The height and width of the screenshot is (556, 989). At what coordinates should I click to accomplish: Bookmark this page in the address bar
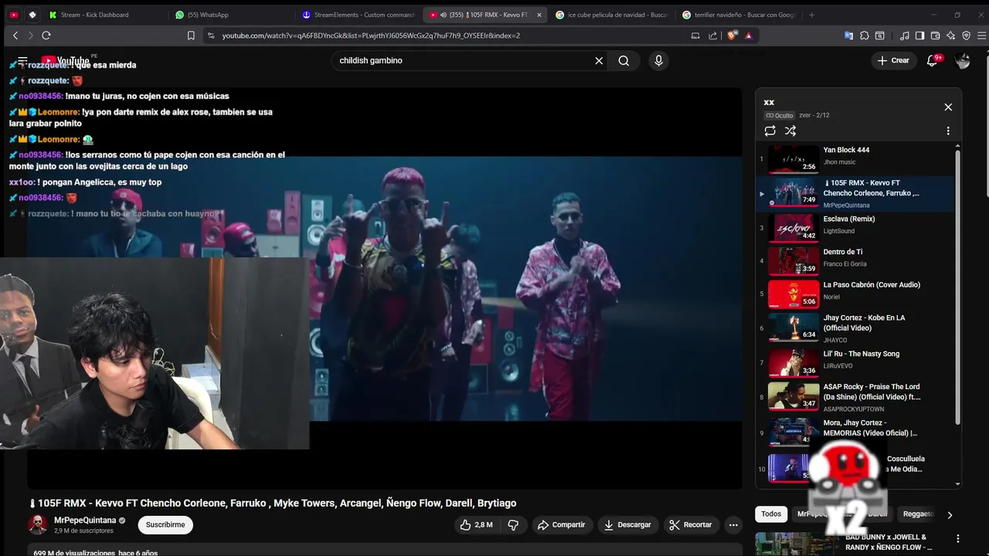tap(191, 36)
